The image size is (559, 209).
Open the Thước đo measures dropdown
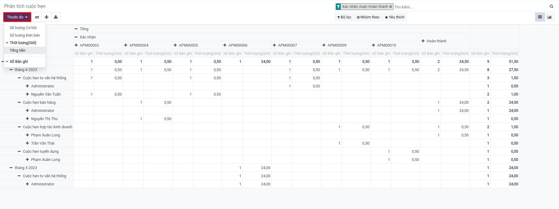click(x=17, y=17)
